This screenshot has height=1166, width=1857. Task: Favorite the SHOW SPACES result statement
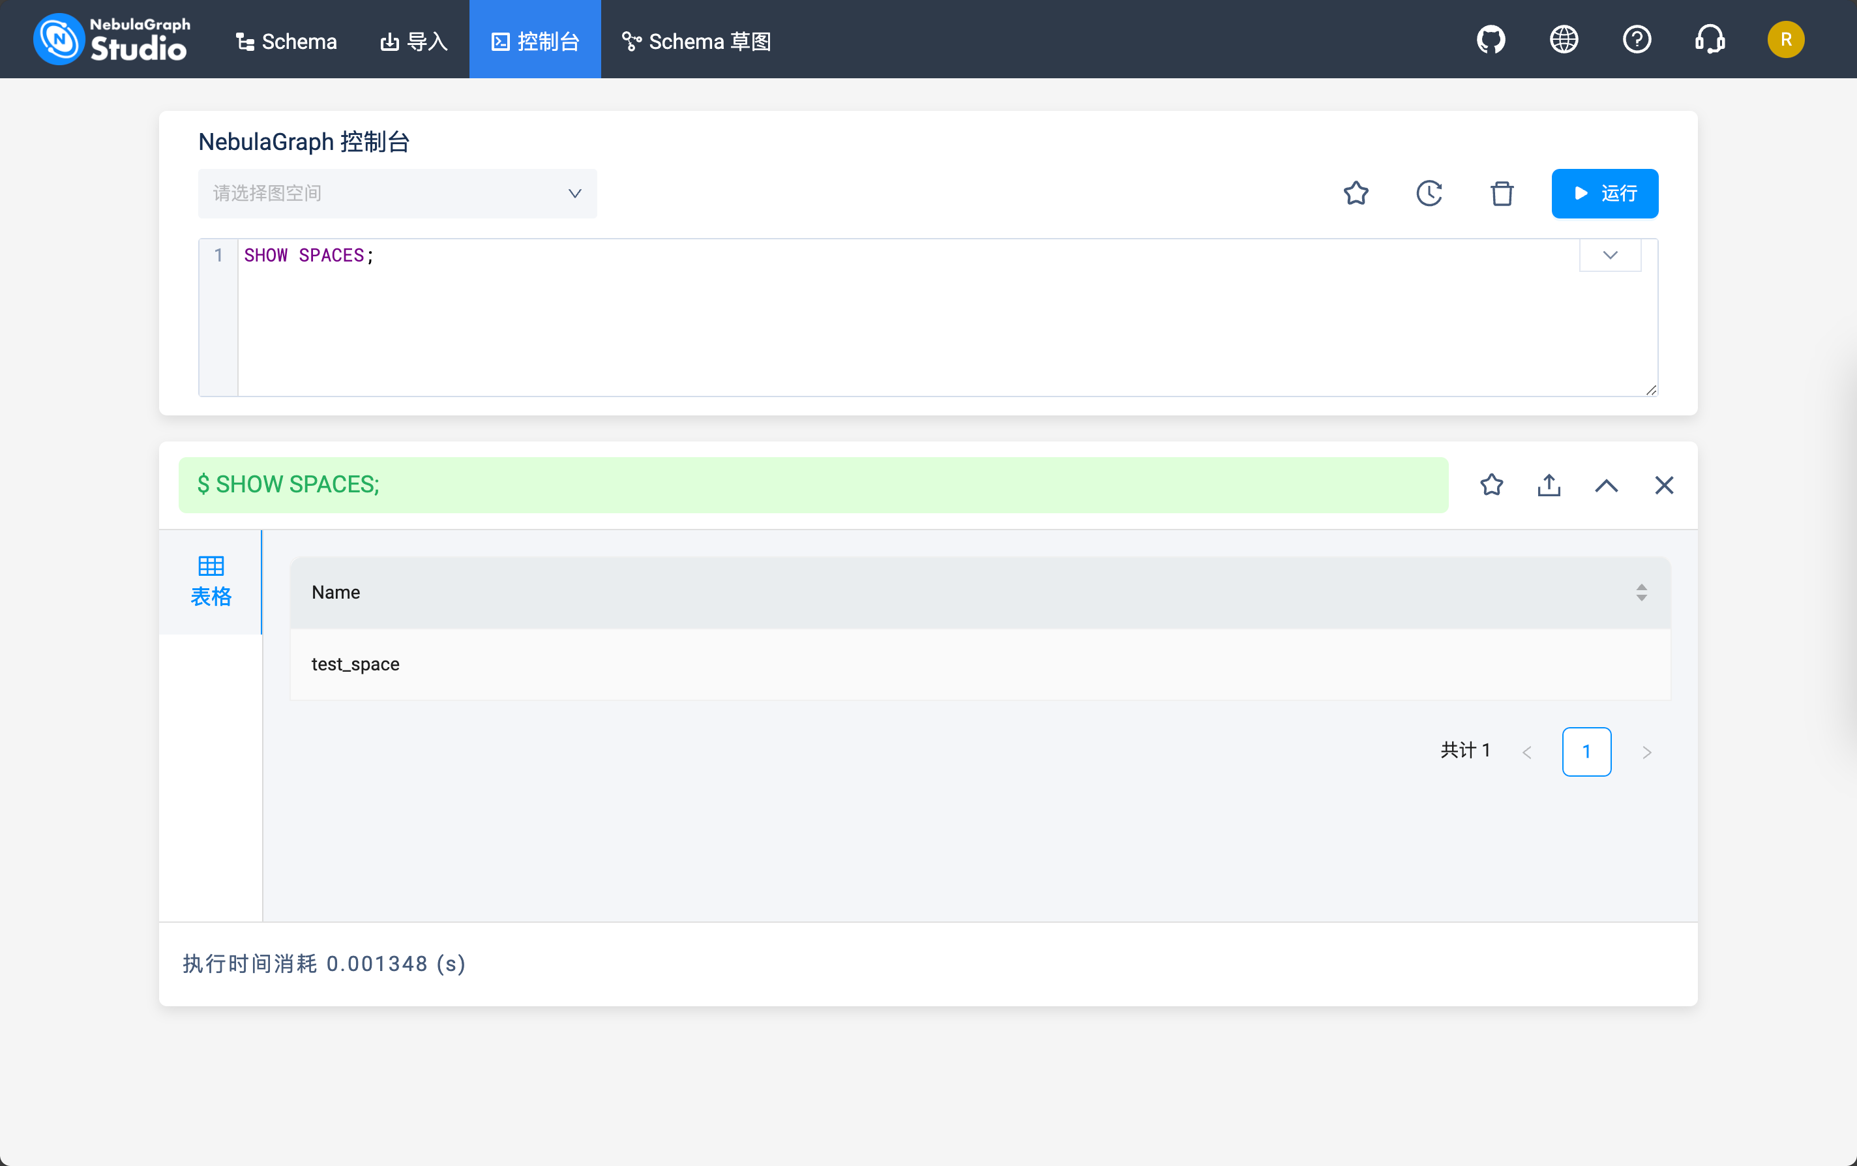tap(1491, 485)
